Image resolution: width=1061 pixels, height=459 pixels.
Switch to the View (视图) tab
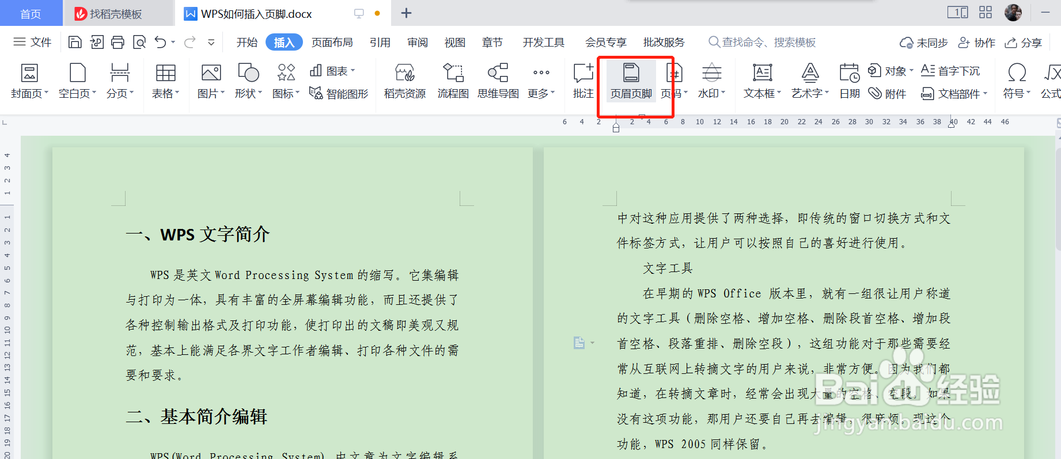[455, 42]
